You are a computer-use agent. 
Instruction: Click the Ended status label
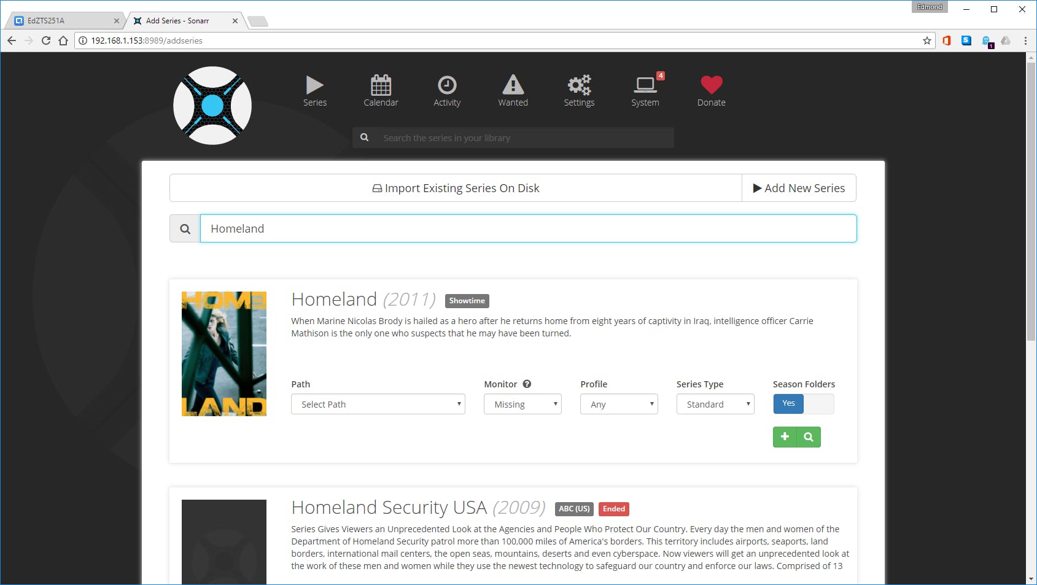pos(614,509)
